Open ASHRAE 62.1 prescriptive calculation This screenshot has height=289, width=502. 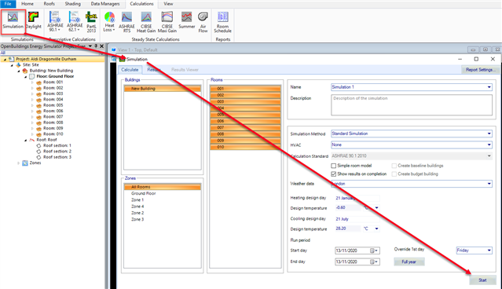pyautogui.click(x=75, y=21)
